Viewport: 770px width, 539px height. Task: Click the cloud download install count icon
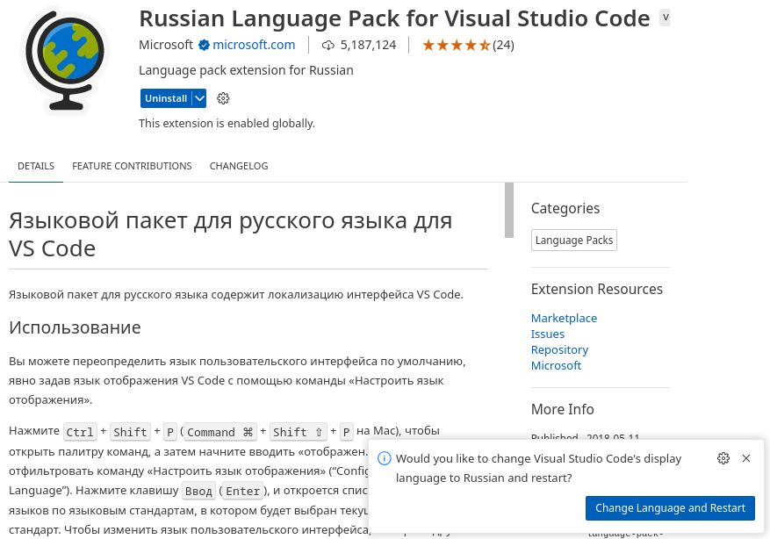328,45
